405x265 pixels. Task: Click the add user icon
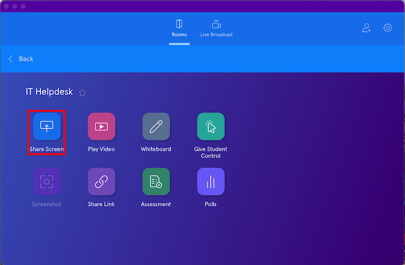coord(367,28)
